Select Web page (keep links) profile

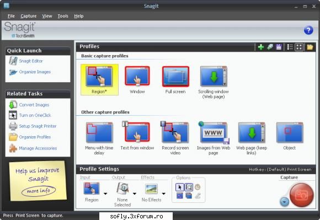pyautogui.click(x=252, y=138)
